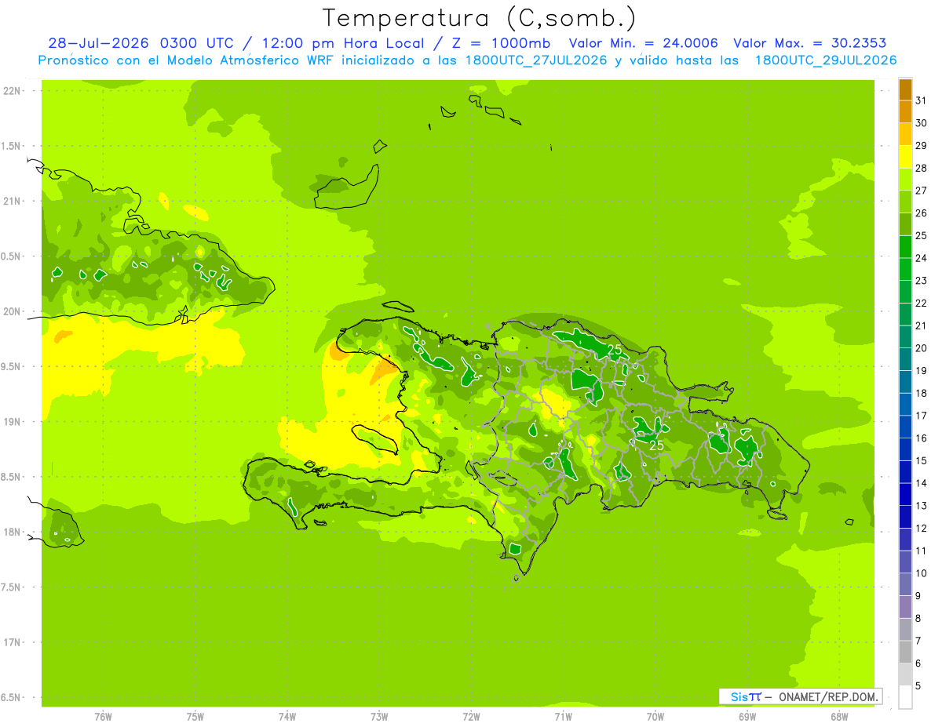Click the yellow swatch between 28 and 29

[x=905, y=157]
